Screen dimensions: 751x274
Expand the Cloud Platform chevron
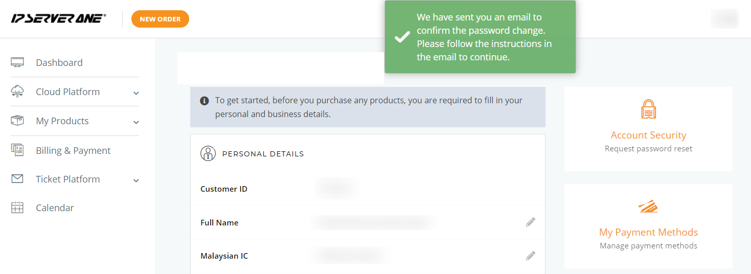136,93
